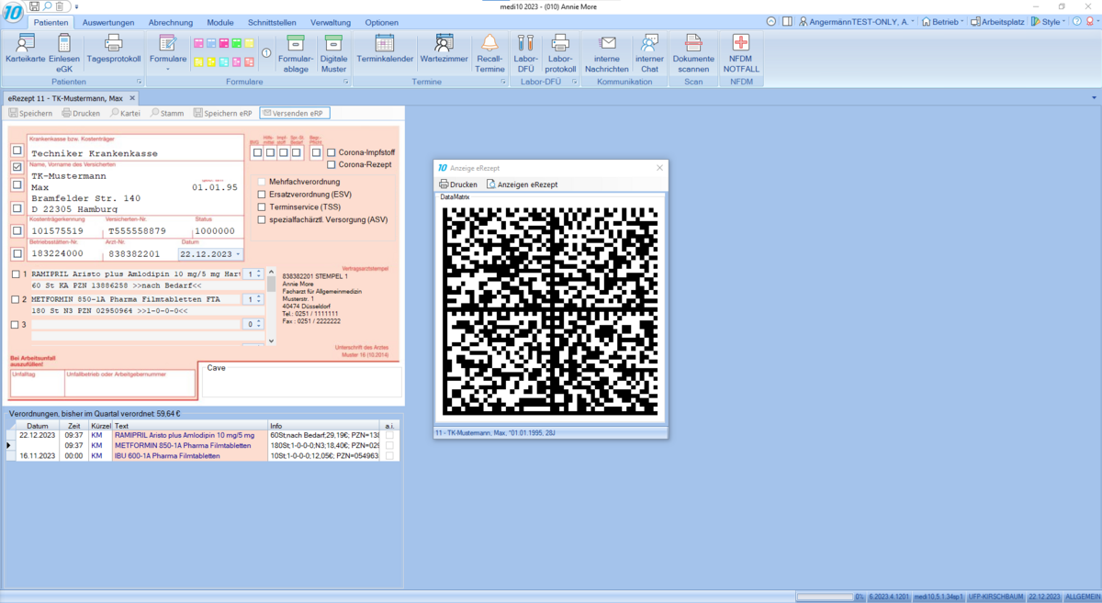
Task: Open the Datum 22.12.2023 dropdown
Action: tap(239, 254)
